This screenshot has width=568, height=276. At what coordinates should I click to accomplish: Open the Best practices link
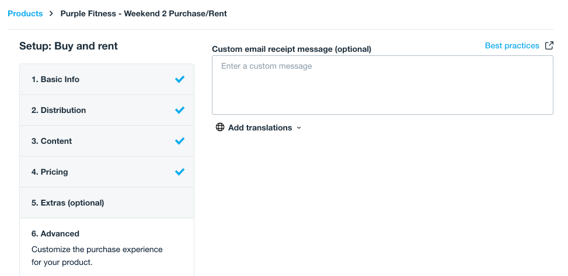coord(512,45)
